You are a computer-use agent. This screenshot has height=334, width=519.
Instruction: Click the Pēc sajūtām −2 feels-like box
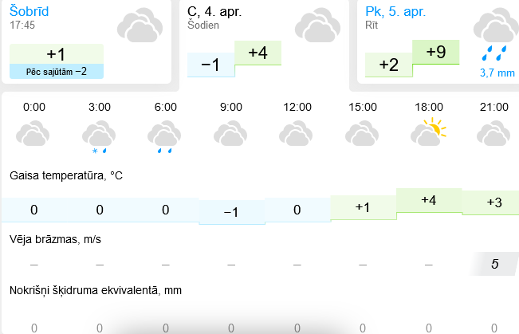tap(57, 72)
